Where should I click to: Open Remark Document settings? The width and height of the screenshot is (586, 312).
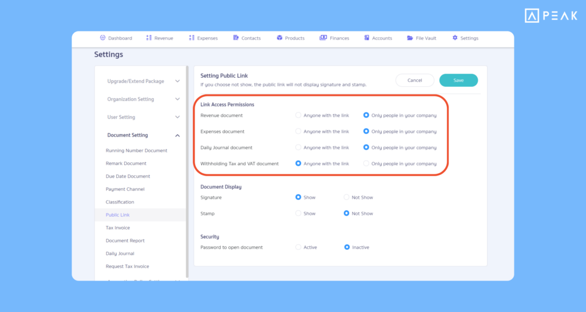(126, 163)
